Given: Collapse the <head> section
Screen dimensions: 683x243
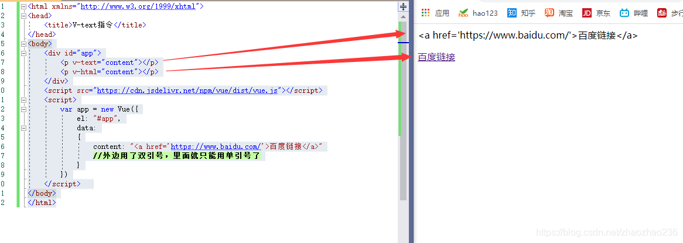Looking at the screenshot, I should [x=23, y=16].
